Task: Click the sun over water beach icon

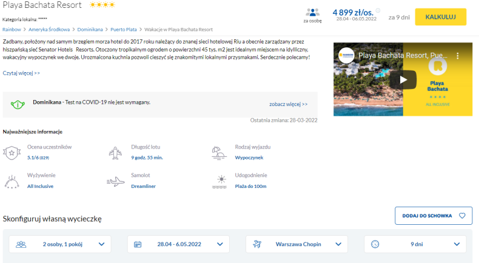Action: (219, 181)
